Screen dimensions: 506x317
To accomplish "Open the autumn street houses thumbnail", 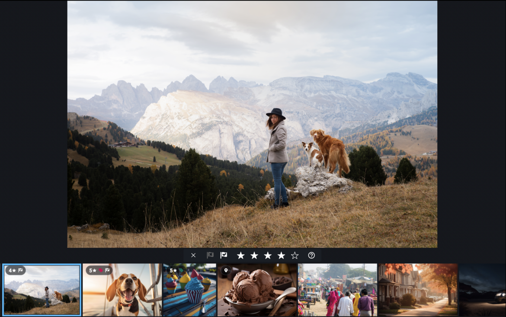I will (x=417, y=290).
